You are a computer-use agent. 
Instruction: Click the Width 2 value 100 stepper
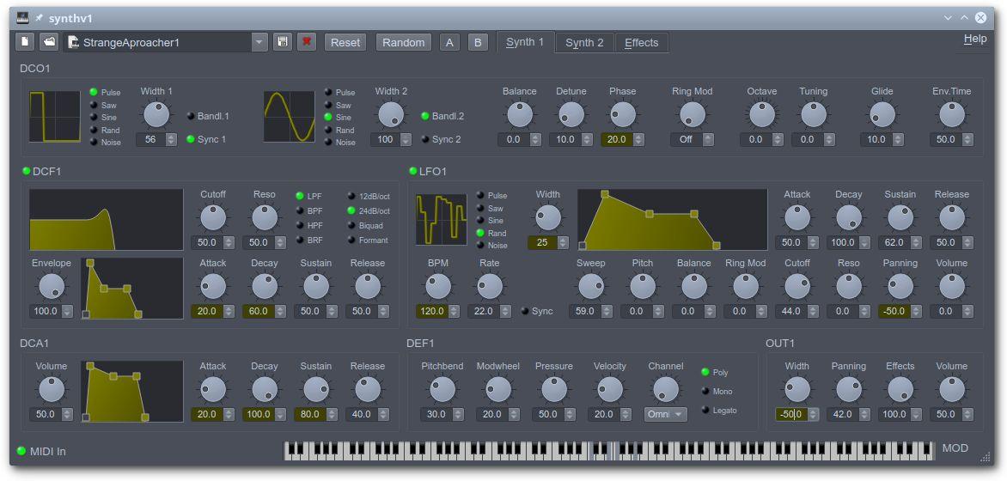pyautogui.click(x=406, y=139)
